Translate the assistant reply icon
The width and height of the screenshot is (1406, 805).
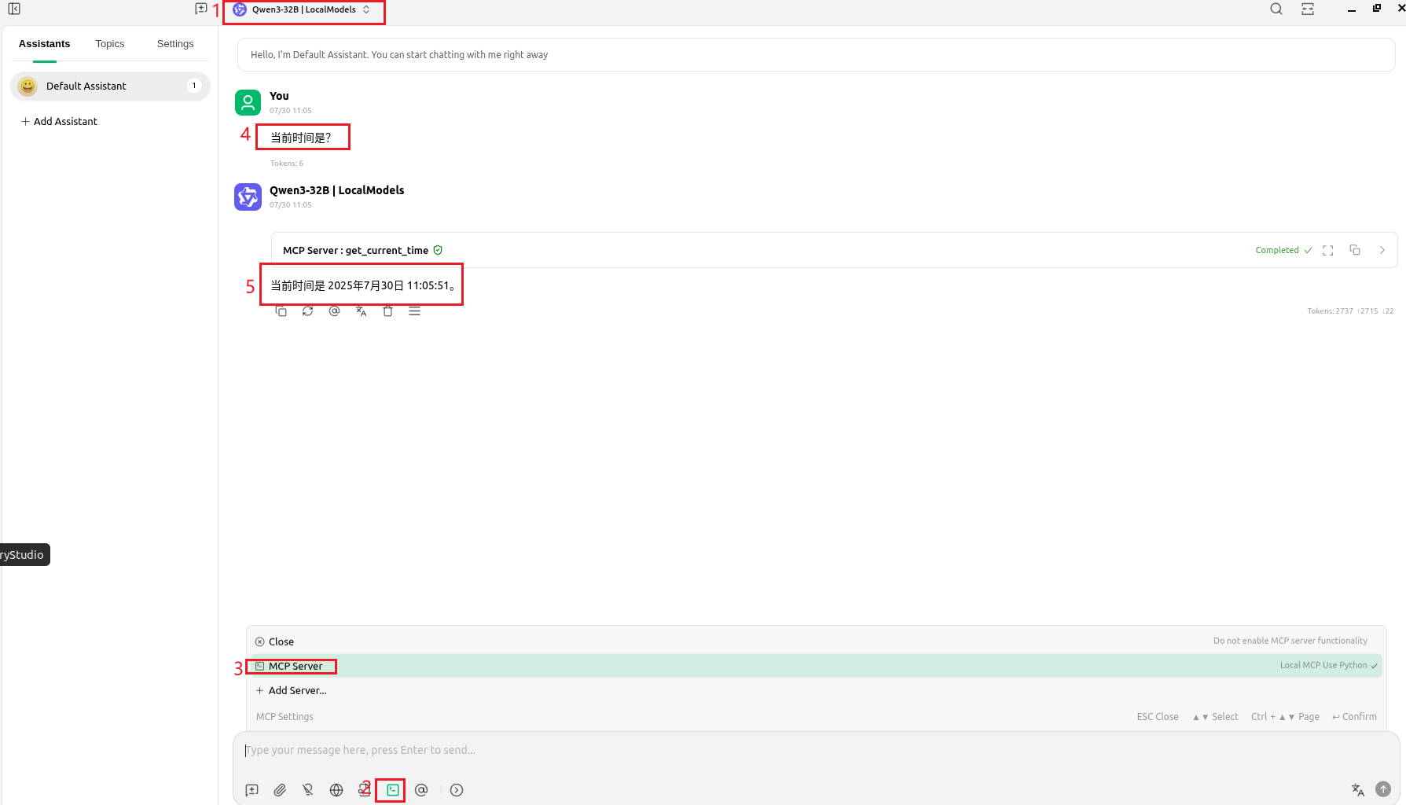pyautogui.click(x=361, y=311)
